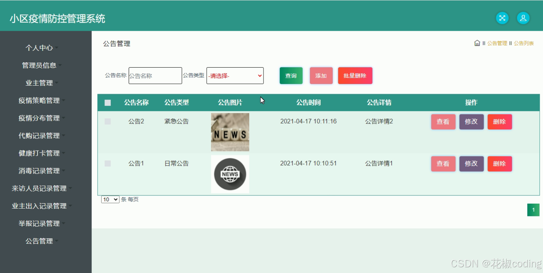
Task: View 公告2 with 查看 button
Action: [x=443, y=122]
